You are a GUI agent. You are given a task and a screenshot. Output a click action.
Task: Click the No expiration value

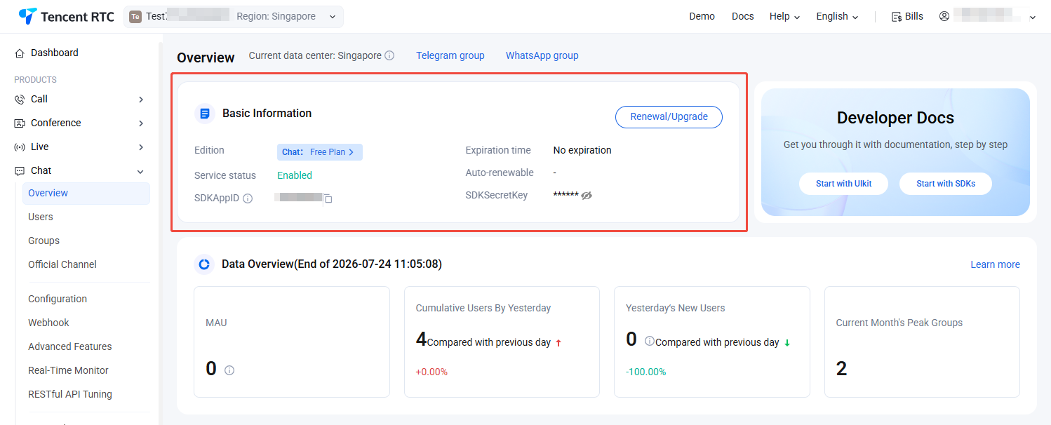582,151
